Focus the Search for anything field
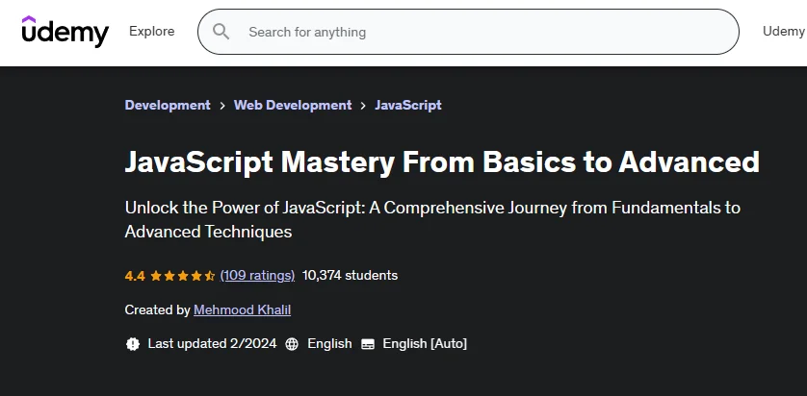Screen dimensions: 807x396 point(468,32)
